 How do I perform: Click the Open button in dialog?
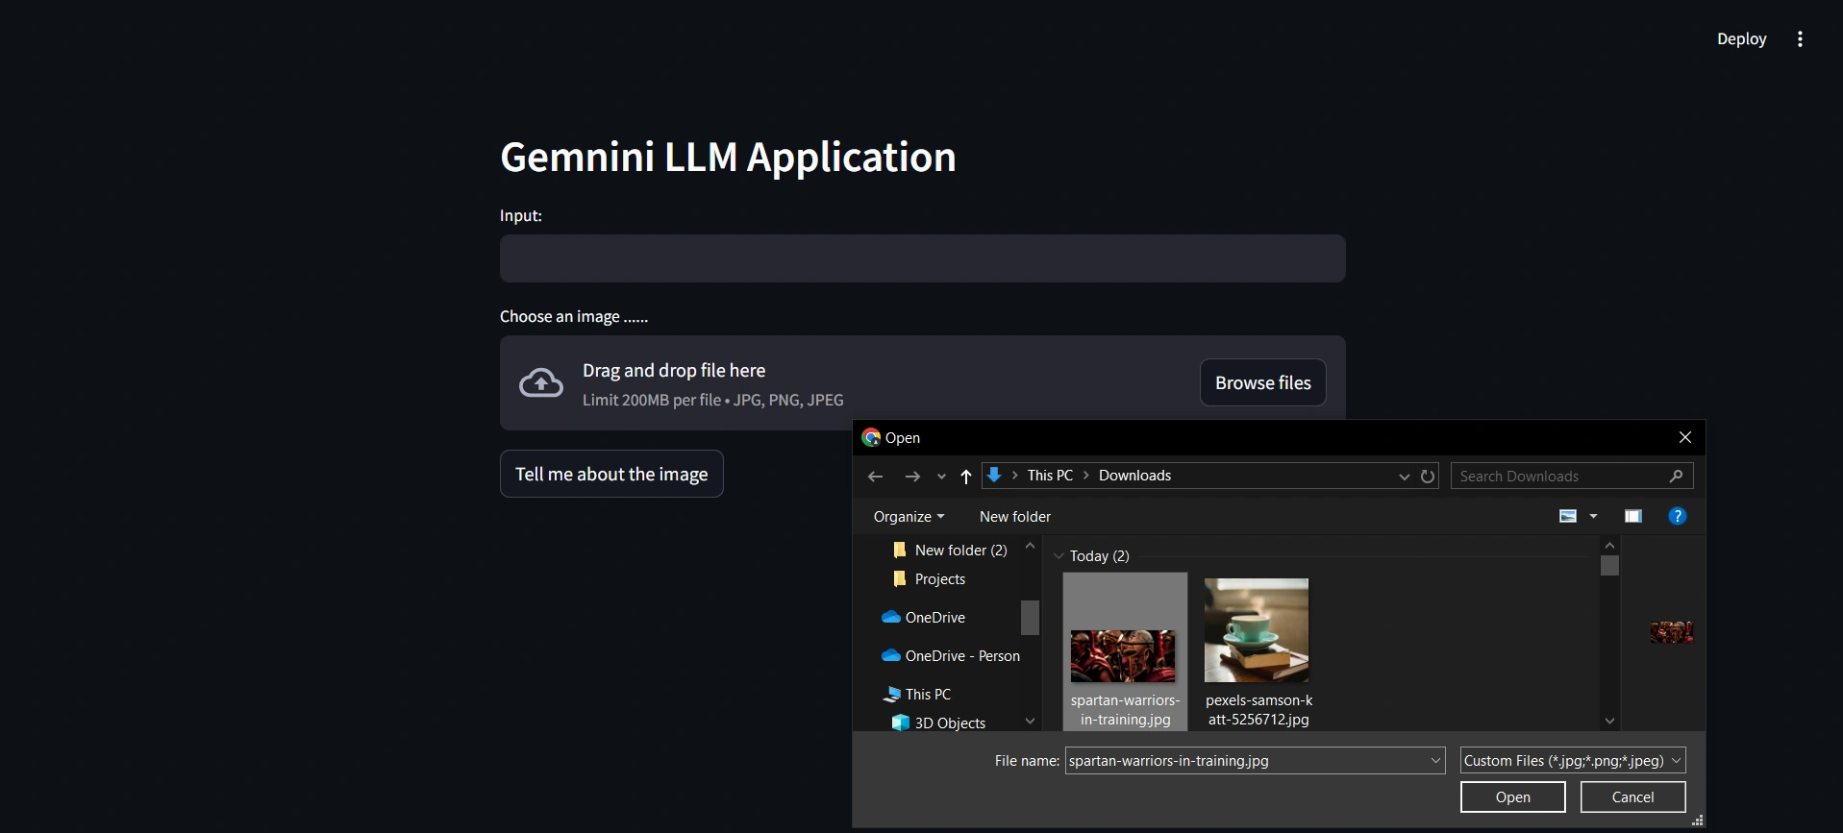tap(1512, 797)
